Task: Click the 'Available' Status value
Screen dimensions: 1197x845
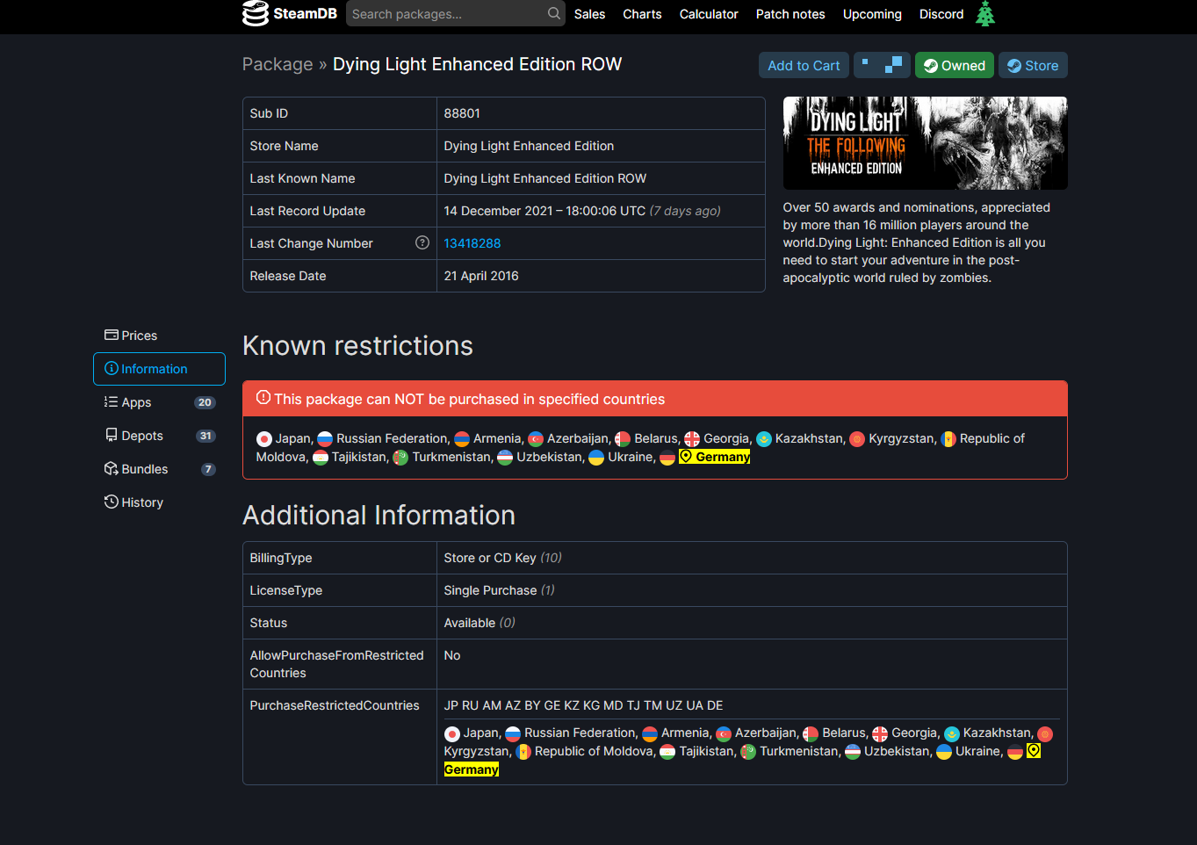Action: click(x=470, y=623)
